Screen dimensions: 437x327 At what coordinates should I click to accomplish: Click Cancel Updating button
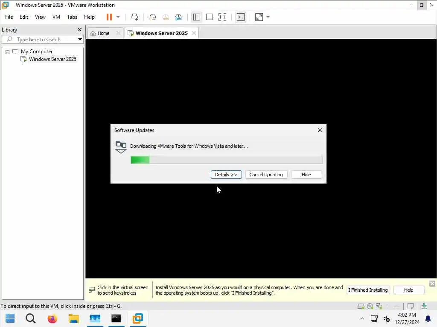(x=266, y=175)
